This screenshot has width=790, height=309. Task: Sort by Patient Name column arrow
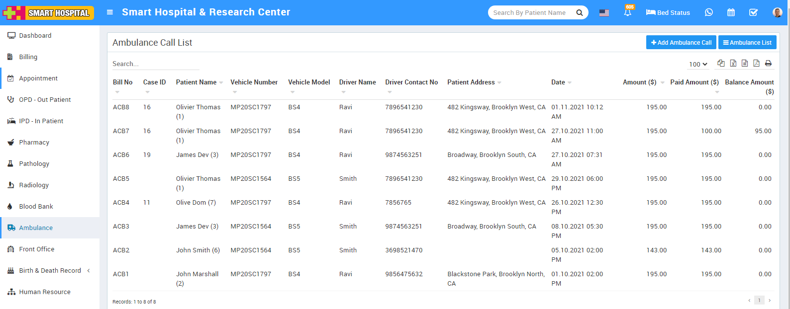click(221, 82)
